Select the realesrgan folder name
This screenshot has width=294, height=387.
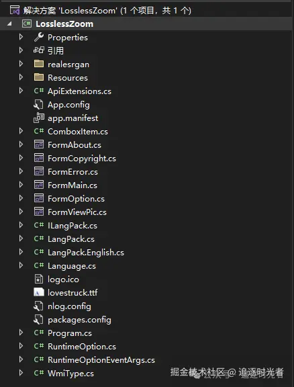point(68,64)
